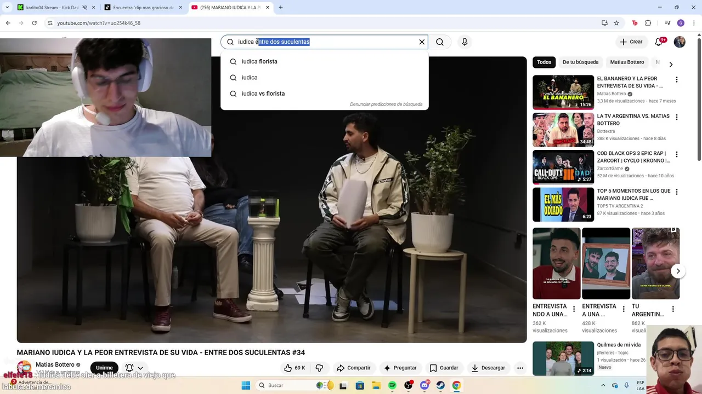Open Chrome profile G avatar
Image resolution: width=702 pixels, height=394 pixels.
(681, 23)
